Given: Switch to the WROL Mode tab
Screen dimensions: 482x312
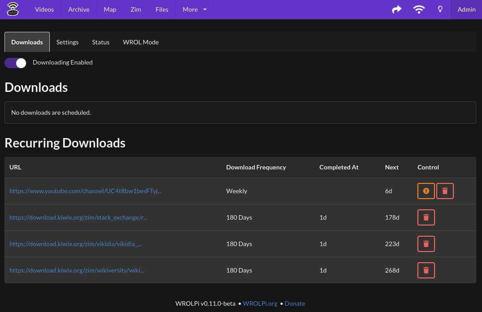Looking at the screenshot, I should pyautogui.click(x=141, y=42).
